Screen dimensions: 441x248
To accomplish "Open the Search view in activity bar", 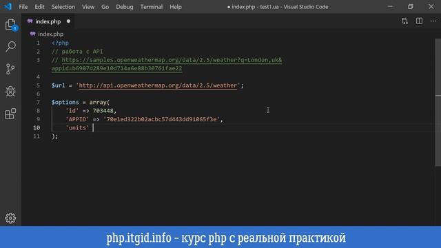I will point(11,46).
